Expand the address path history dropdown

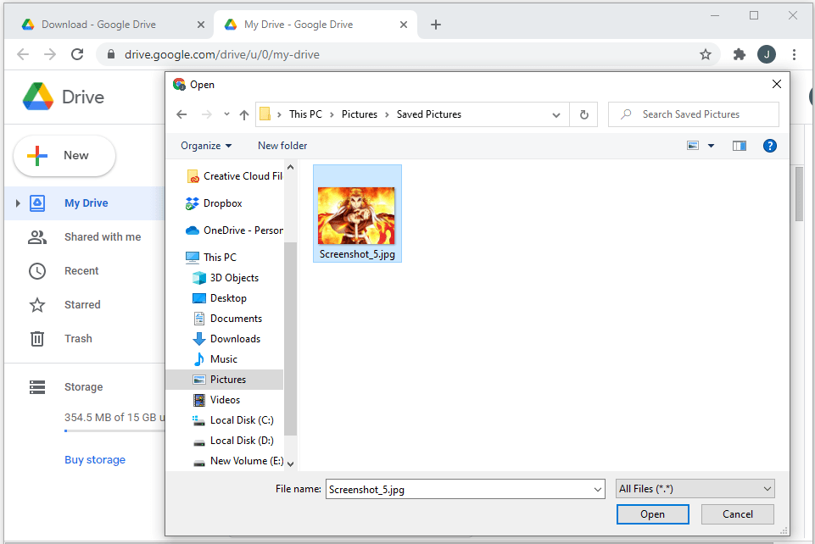556,114
